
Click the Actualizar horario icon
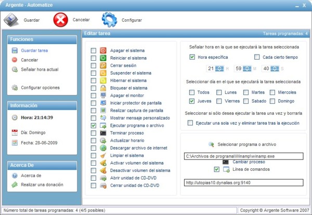pyautogui.click(x=103, y=141)
